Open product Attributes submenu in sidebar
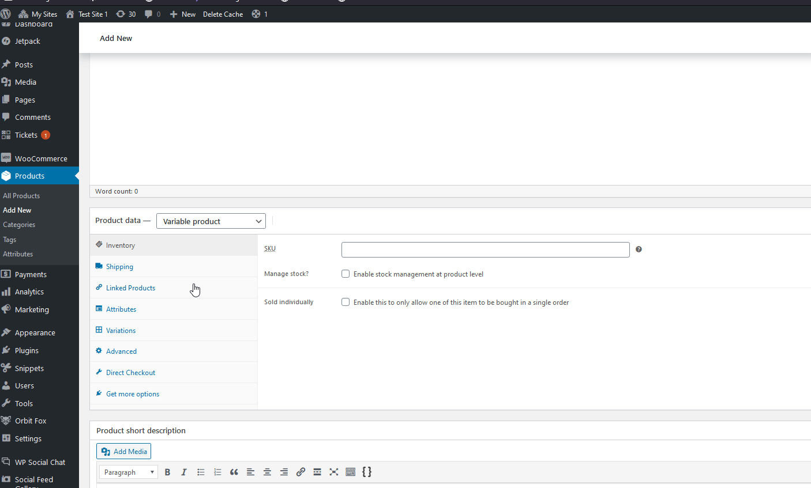Image resolution: width=811 pixels, height=488 pixels. tap(18, 254)
